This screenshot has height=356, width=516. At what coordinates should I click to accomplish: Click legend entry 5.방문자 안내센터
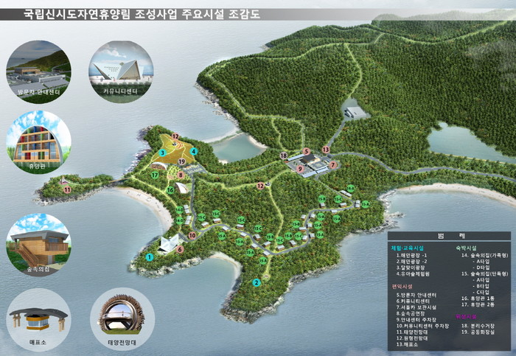(416, 294)
